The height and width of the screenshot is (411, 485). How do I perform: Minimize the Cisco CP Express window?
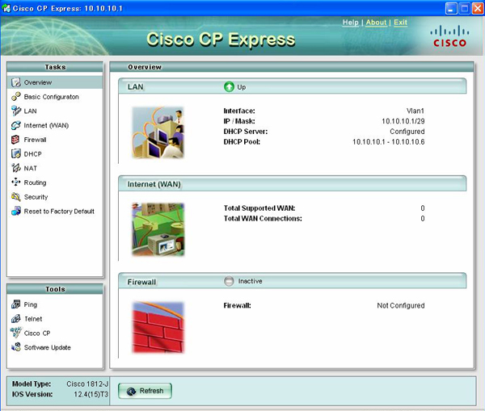click(451, 8)
